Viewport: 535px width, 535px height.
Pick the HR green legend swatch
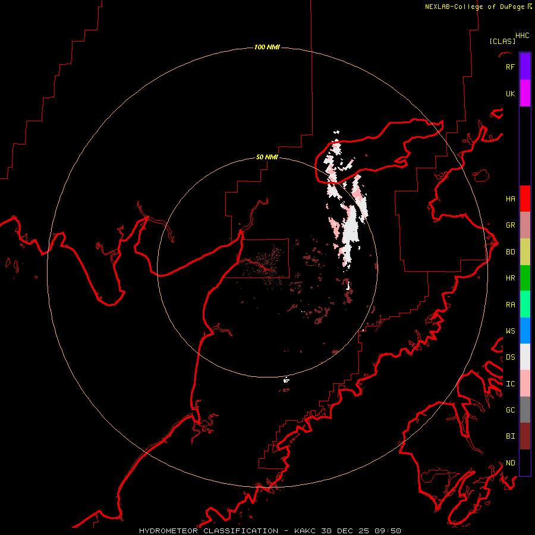click(x=525, y=278)
